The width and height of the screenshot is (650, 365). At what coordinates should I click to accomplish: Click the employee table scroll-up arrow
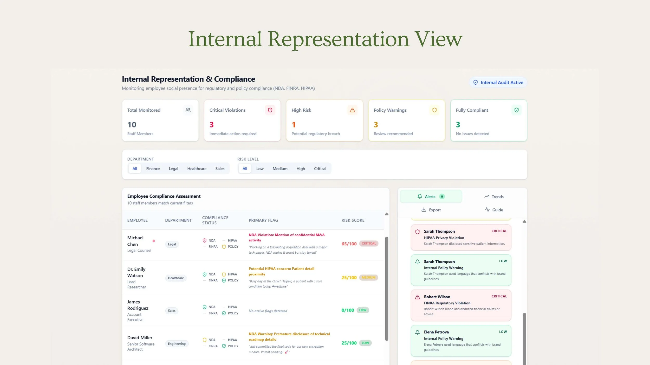point(387,214)
